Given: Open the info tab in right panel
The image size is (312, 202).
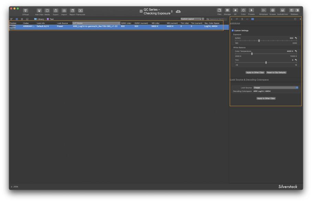Looking at the screenshot, I should [232, 19].
